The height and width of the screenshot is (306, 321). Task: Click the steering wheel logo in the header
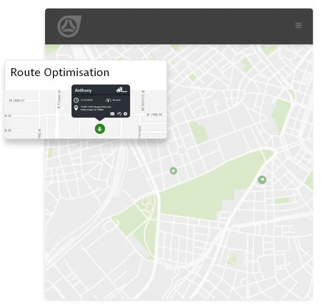point(69,26)
